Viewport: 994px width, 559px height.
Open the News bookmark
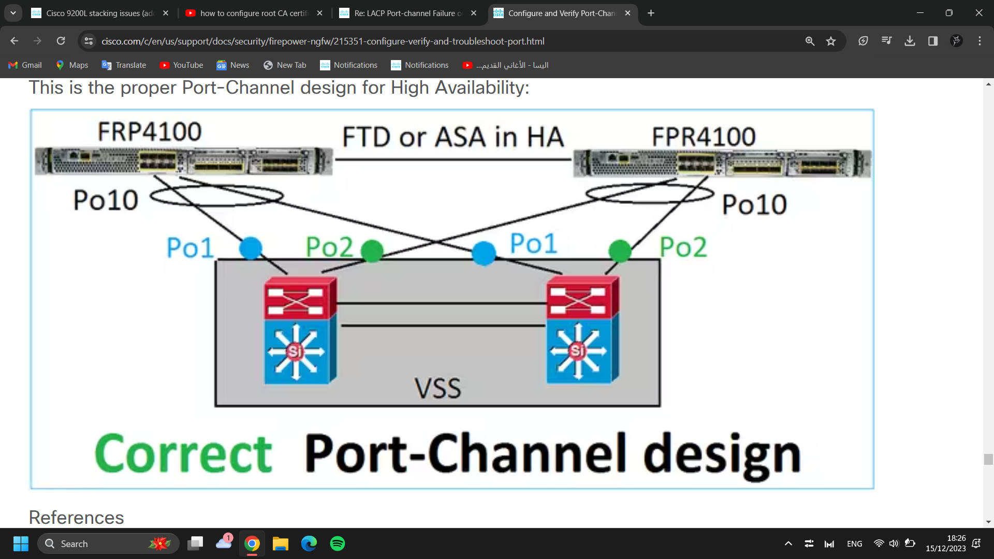click(x=232, y=65)
